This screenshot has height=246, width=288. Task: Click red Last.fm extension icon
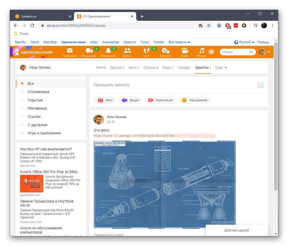click(x=236, y=25)
